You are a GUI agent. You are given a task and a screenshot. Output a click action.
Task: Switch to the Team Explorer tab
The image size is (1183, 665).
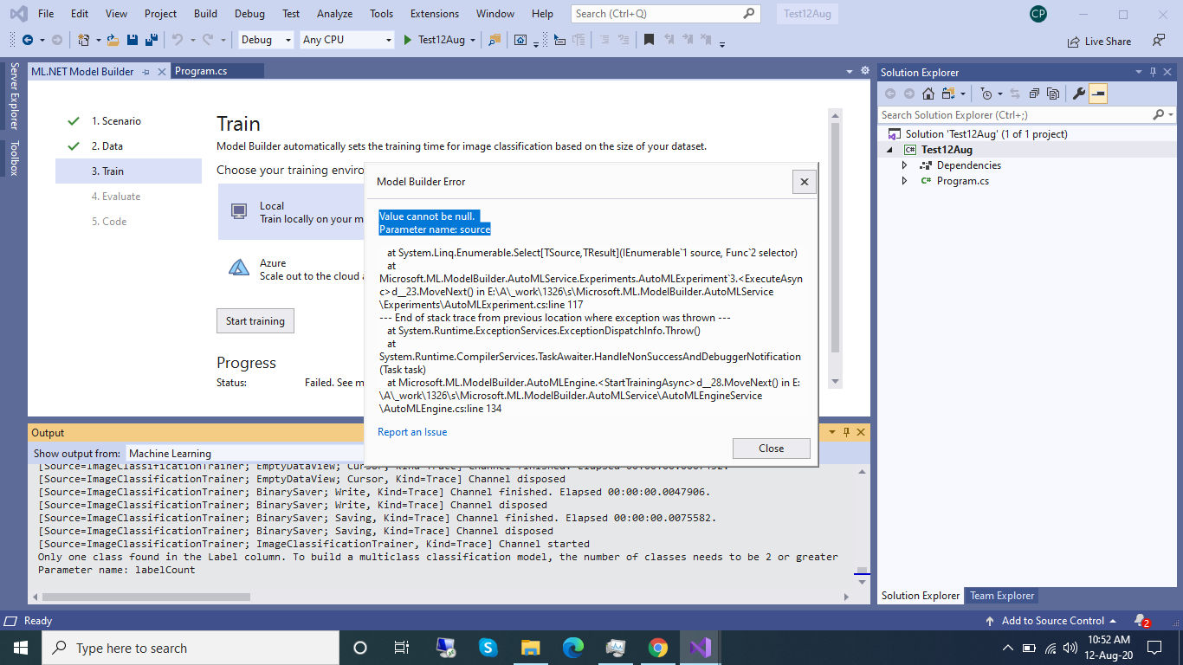point(1001,596)
